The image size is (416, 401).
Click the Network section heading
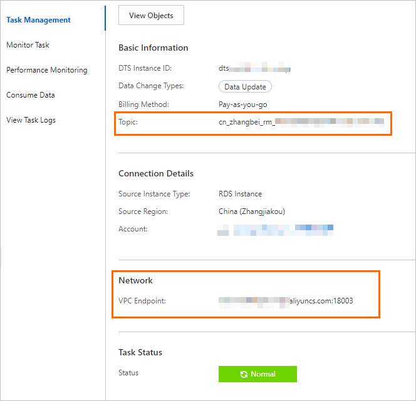[135, 280]
